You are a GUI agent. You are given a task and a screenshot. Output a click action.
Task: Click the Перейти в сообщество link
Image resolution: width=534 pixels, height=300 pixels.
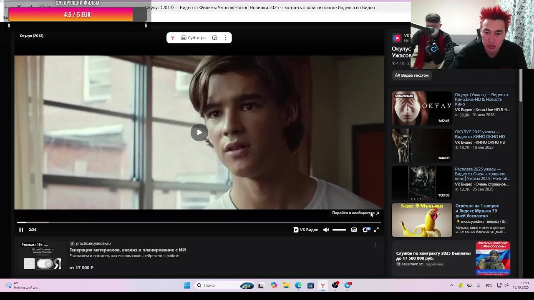point(355,213)
